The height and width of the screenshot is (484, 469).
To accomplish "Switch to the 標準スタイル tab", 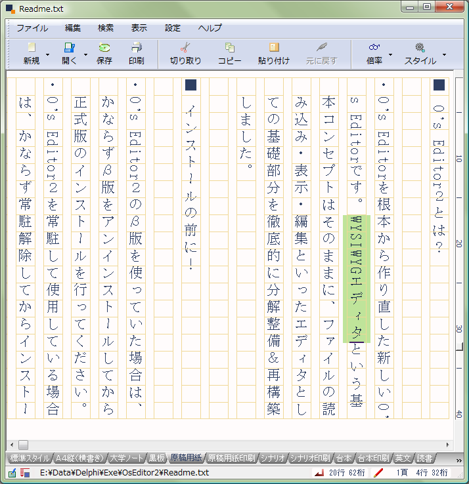I will click(x=30, y=458).
